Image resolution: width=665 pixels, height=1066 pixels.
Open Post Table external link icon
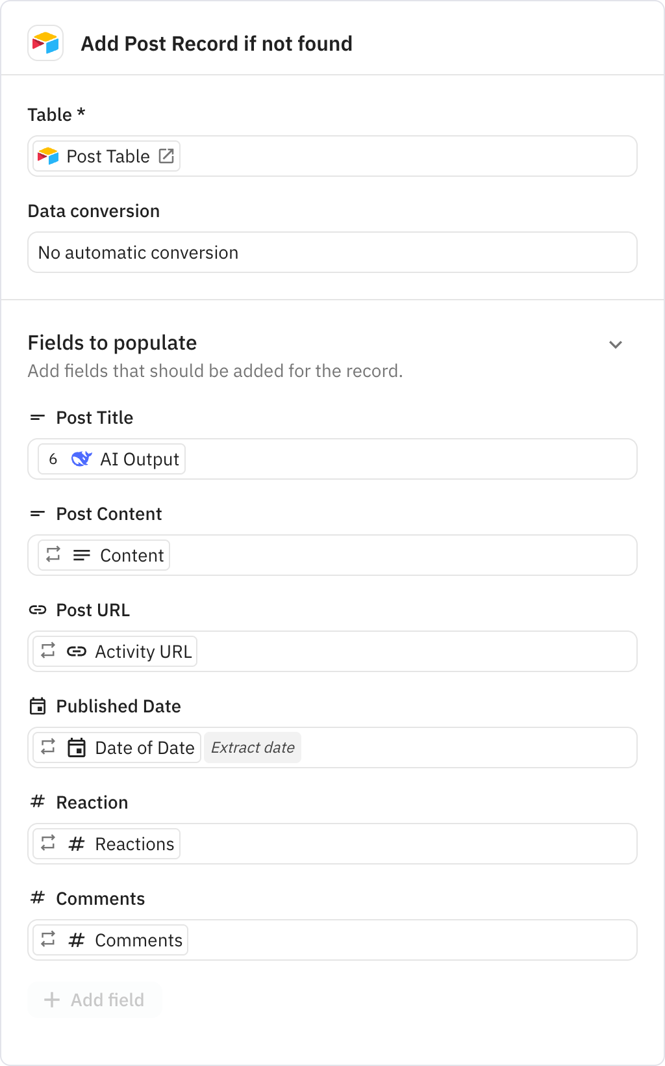[x=166, y=156]
